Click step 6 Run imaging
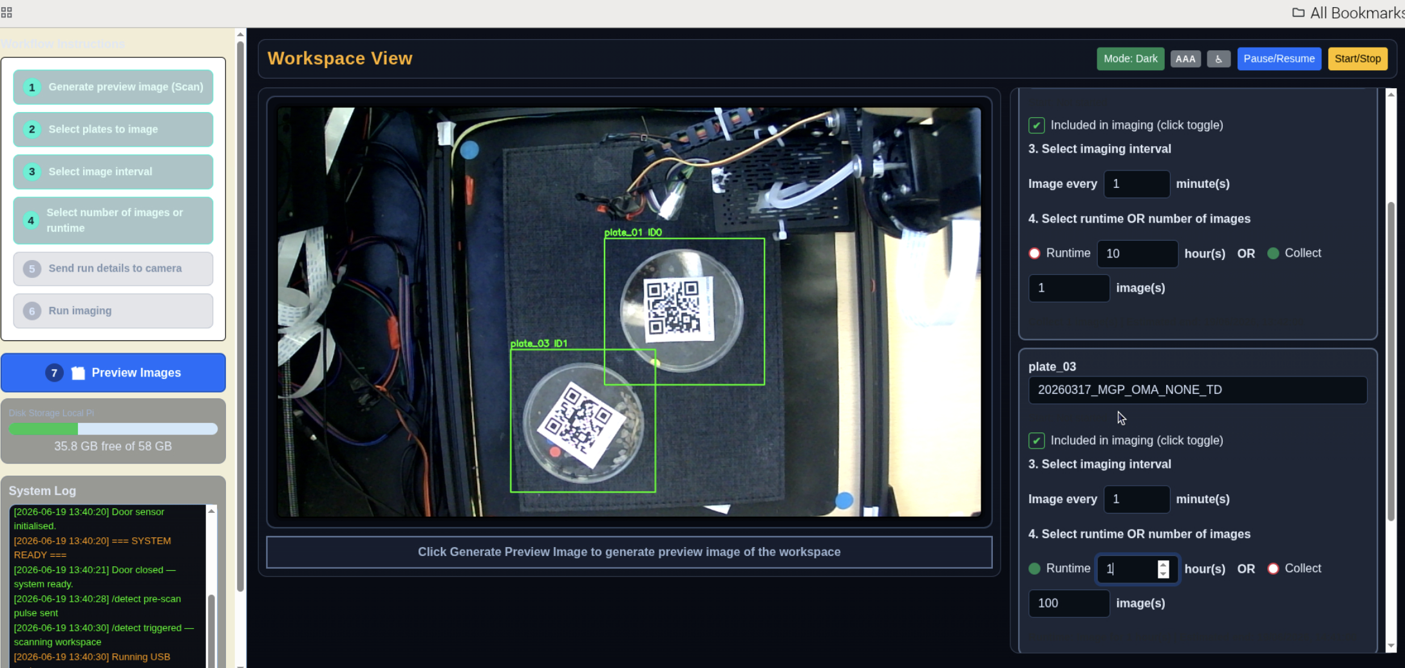Screen dimensions: 1405x668 coord(113,311)
